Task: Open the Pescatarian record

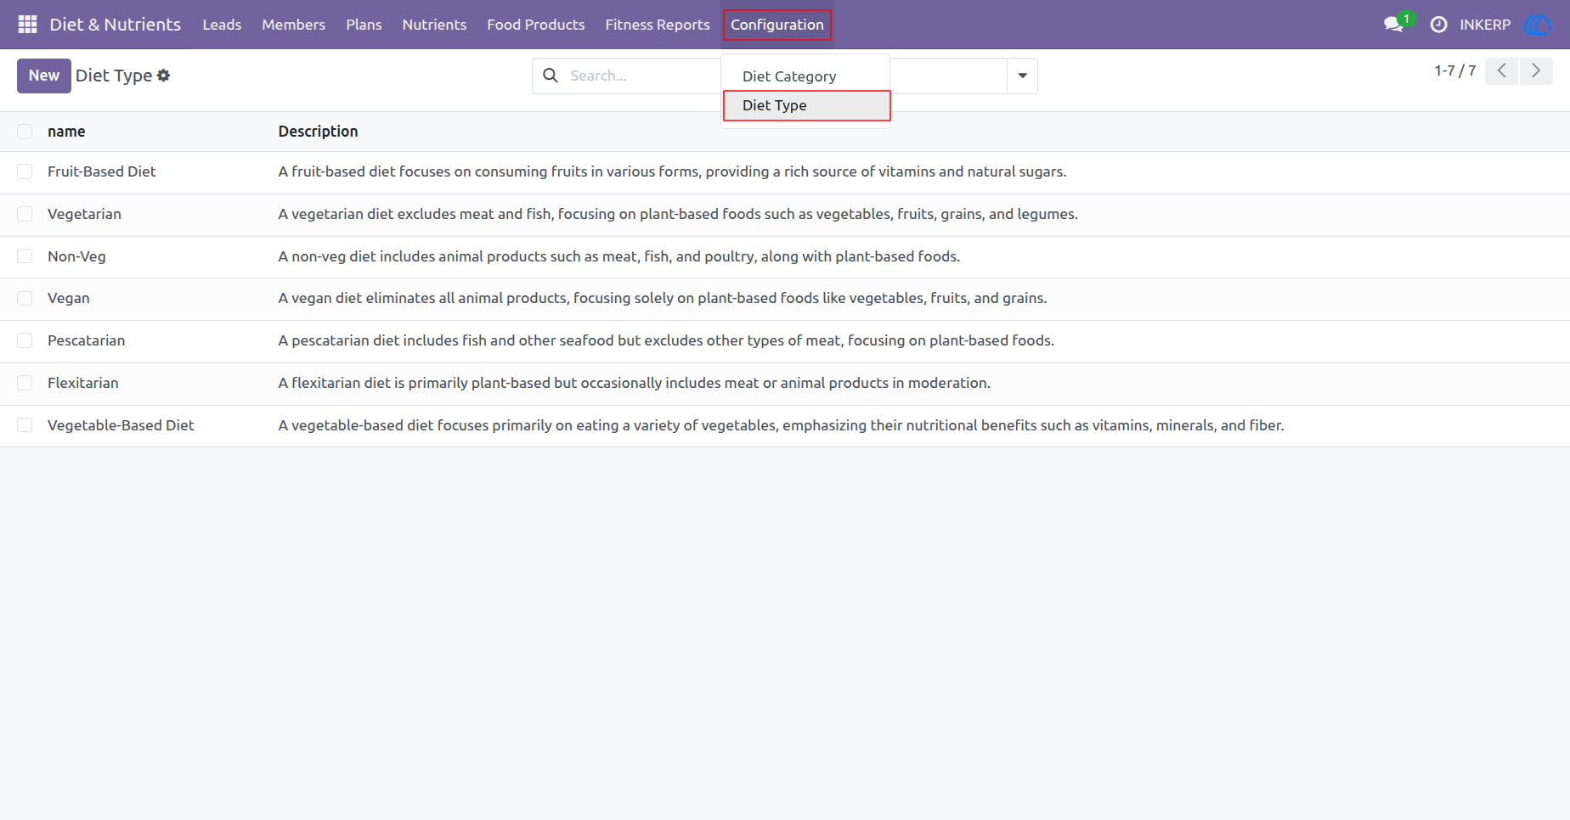Action: click(x=87, y=340)
